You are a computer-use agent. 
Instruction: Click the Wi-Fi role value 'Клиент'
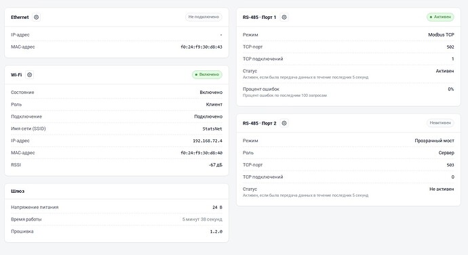click(x=214, y=104)
